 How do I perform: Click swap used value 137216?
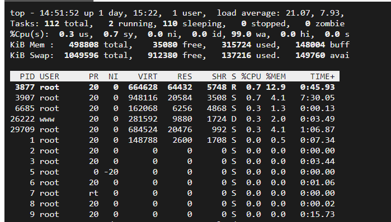click(x=237, y=55)
